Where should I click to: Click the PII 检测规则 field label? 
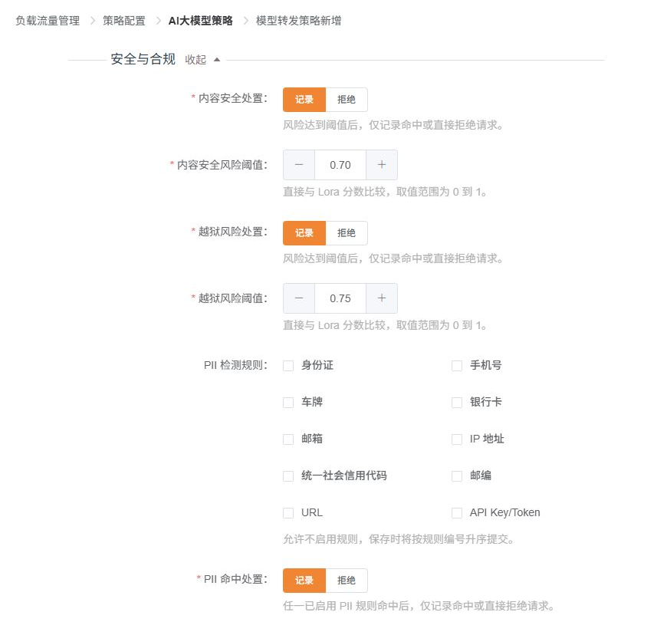(x=235, y=365)
